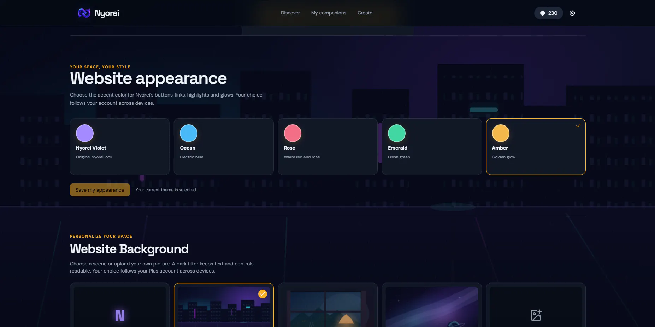The image size is (655, 327).
Task: Click the emerald green color circle
Action: (x=397, y=133)
